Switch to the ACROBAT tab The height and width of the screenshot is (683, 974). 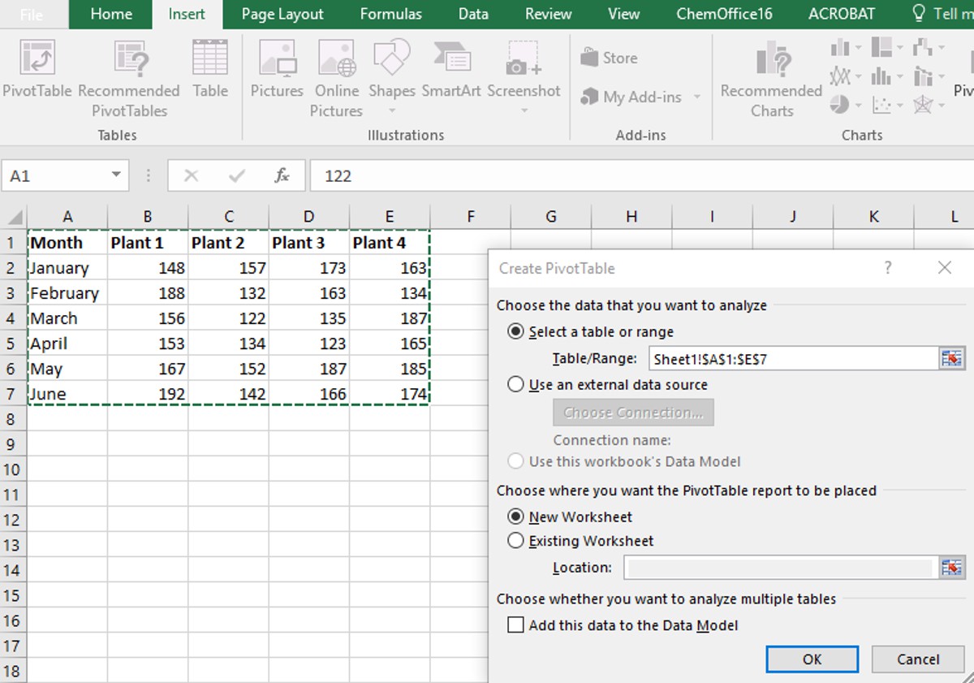coord(842,14)
